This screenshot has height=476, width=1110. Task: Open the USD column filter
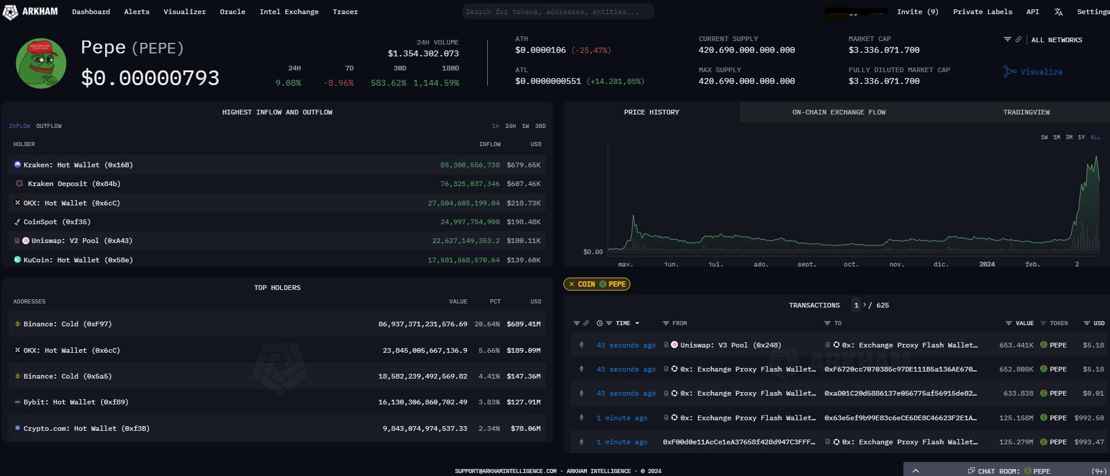[1087, 323]
